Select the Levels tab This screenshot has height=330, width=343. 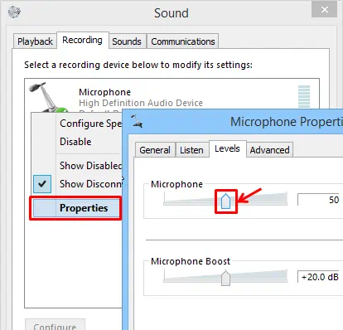(227, 148)
